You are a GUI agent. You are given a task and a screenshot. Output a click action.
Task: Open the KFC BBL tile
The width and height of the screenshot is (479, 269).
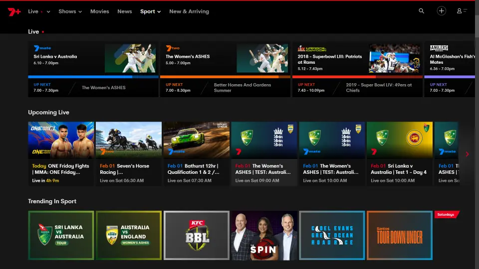[197, 235]
